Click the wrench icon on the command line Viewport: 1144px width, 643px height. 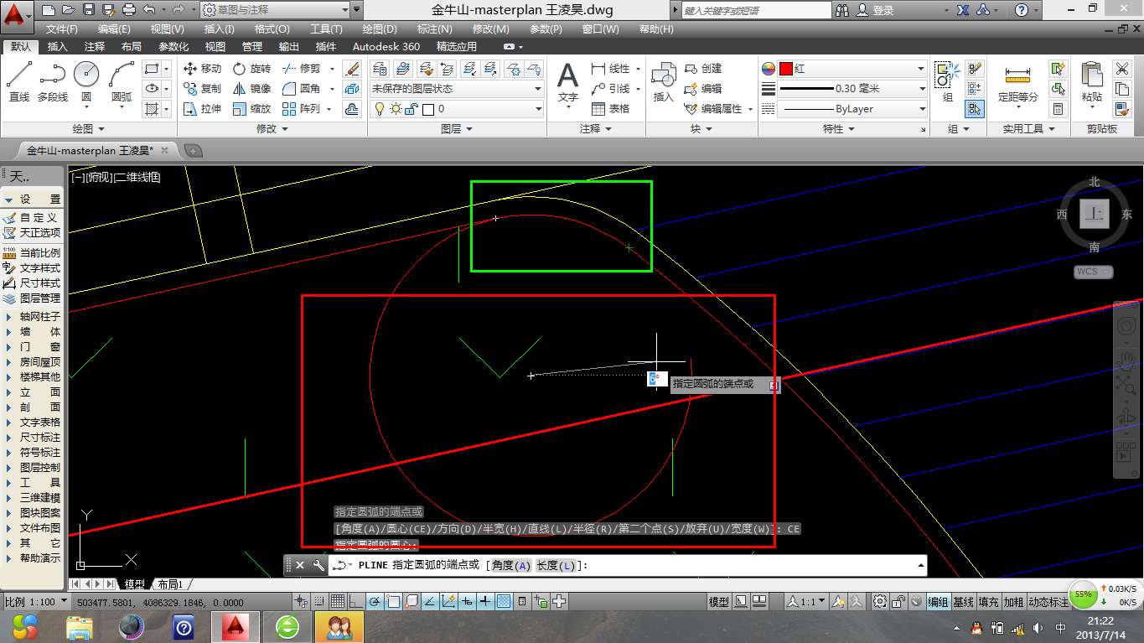318,565
